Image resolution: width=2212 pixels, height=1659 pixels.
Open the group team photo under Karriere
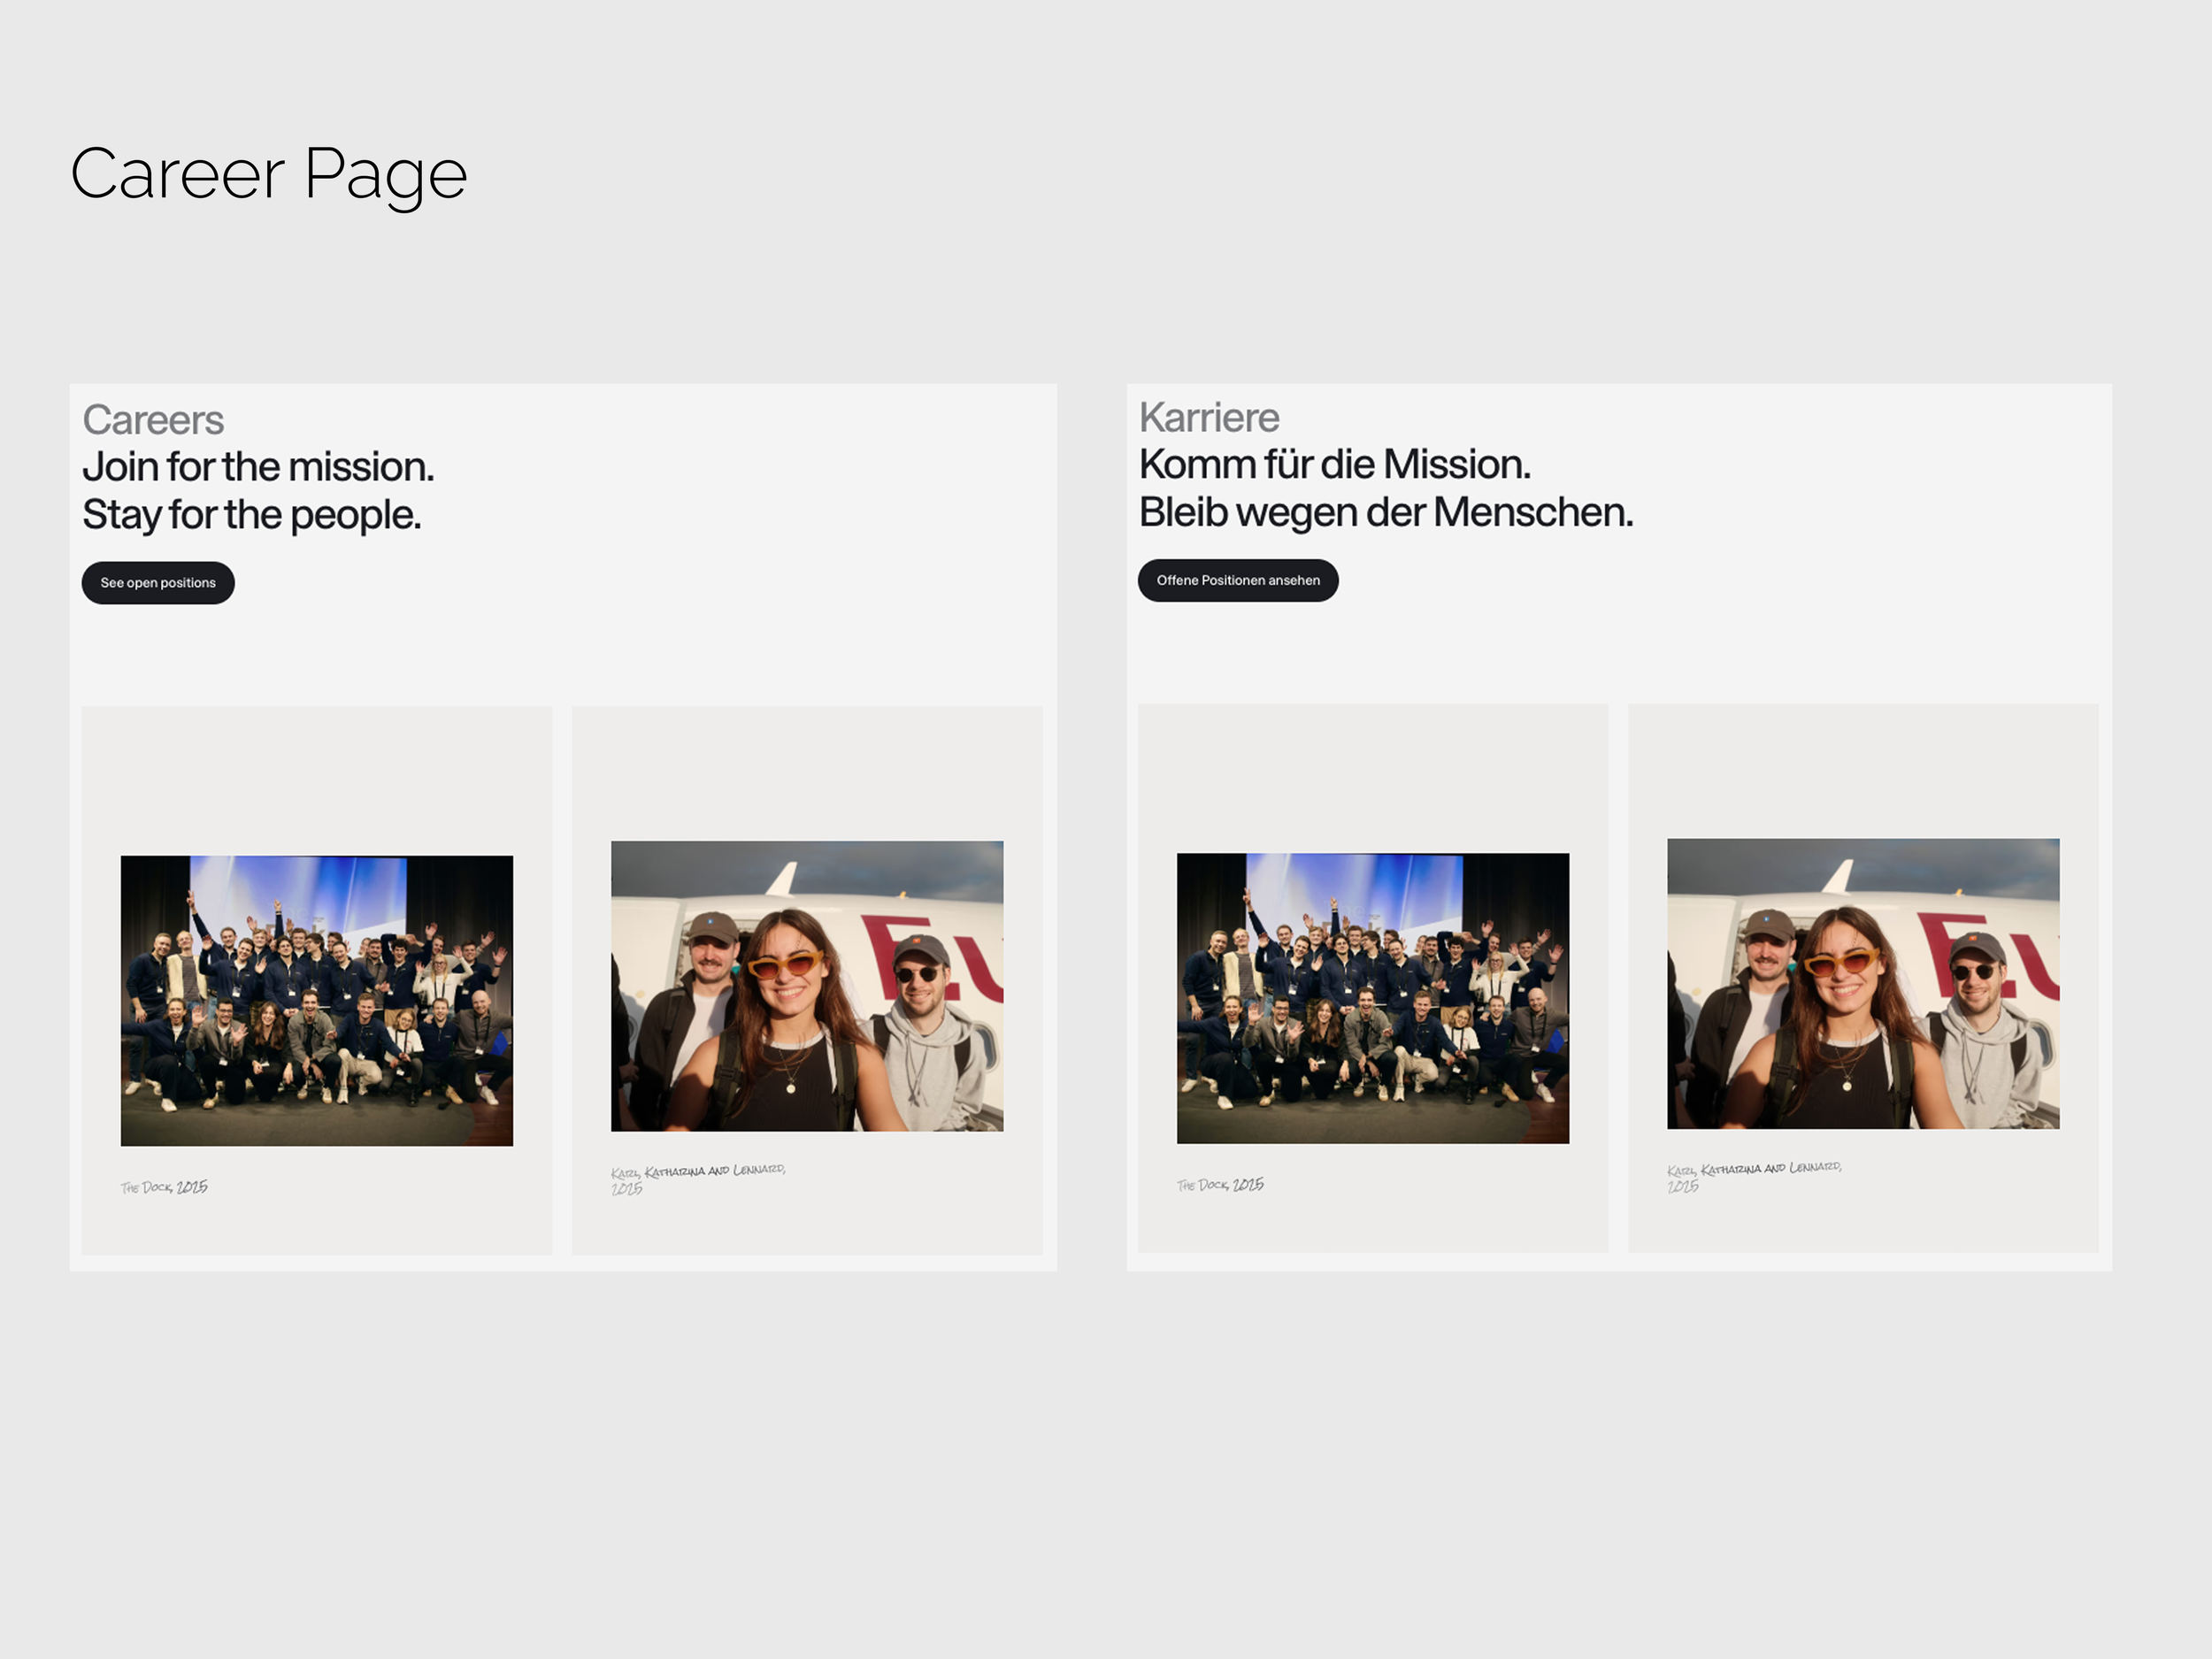(1372, 998)
